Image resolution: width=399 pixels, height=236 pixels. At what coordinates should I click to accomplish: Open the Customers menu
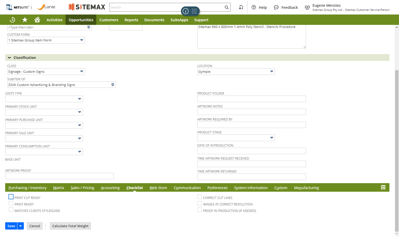109,20
